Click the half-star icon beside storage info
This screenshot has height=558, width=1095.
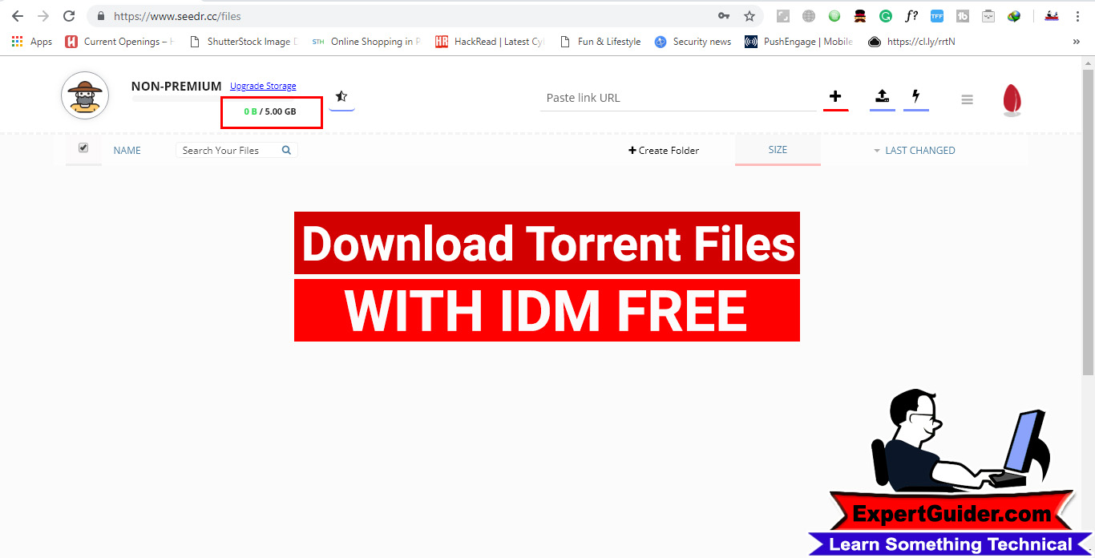(341, 96)
